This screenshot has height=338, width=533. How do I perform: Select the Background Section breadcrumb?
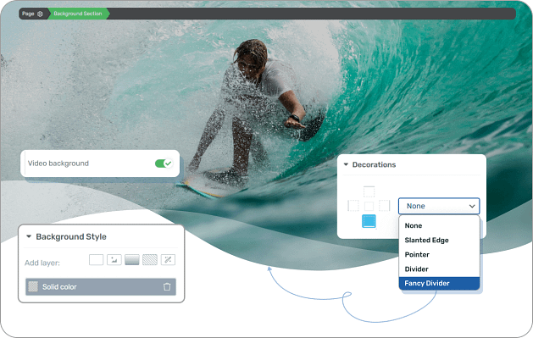click(78, 14)
